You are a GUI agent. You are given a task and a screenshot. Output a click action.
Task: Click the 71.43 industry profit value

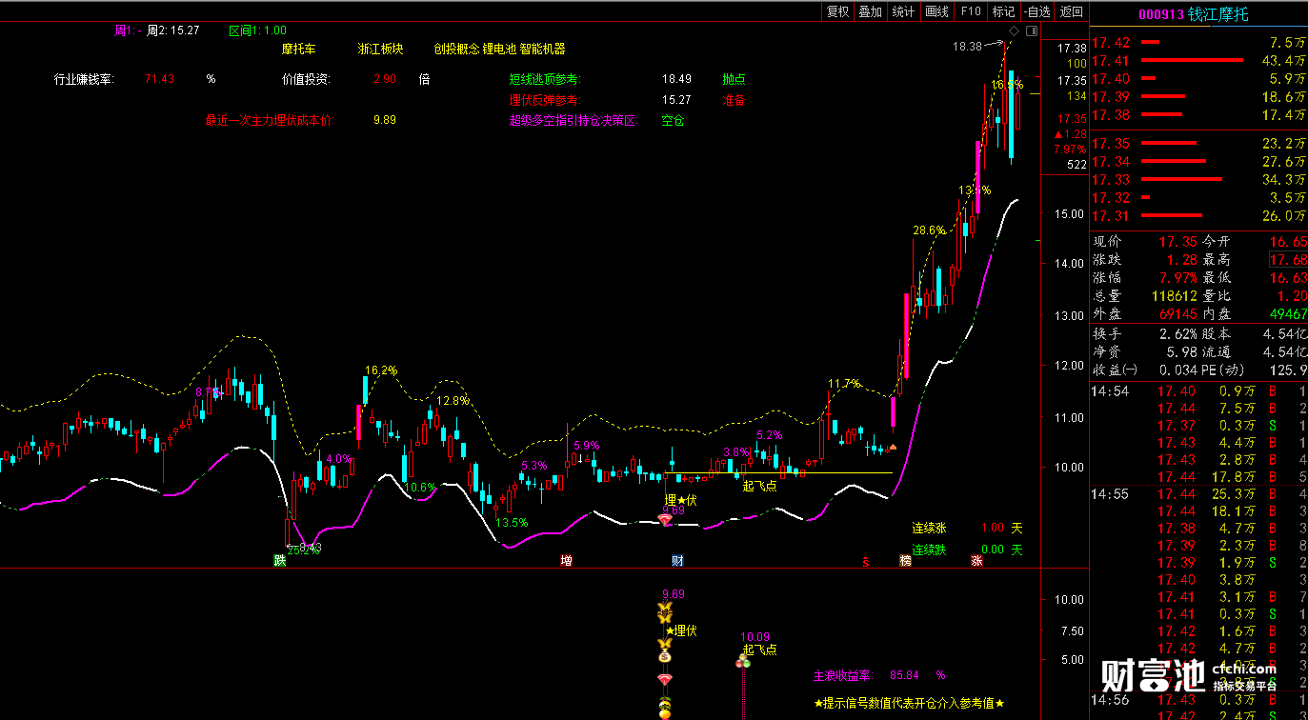[159, 79]
